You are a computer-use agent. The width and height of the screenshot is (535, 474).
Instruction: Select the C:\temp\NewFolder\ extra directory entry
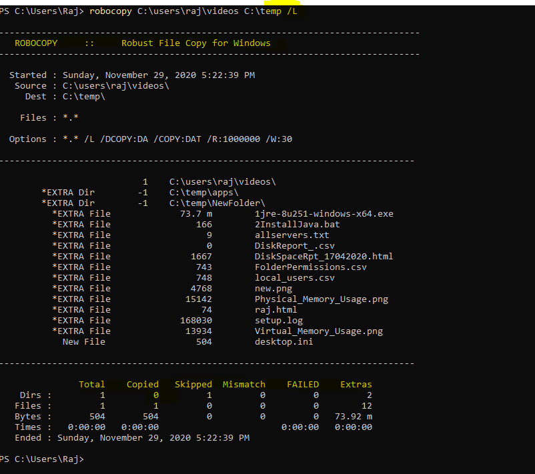pyautogui.click(x=217, y=203)
